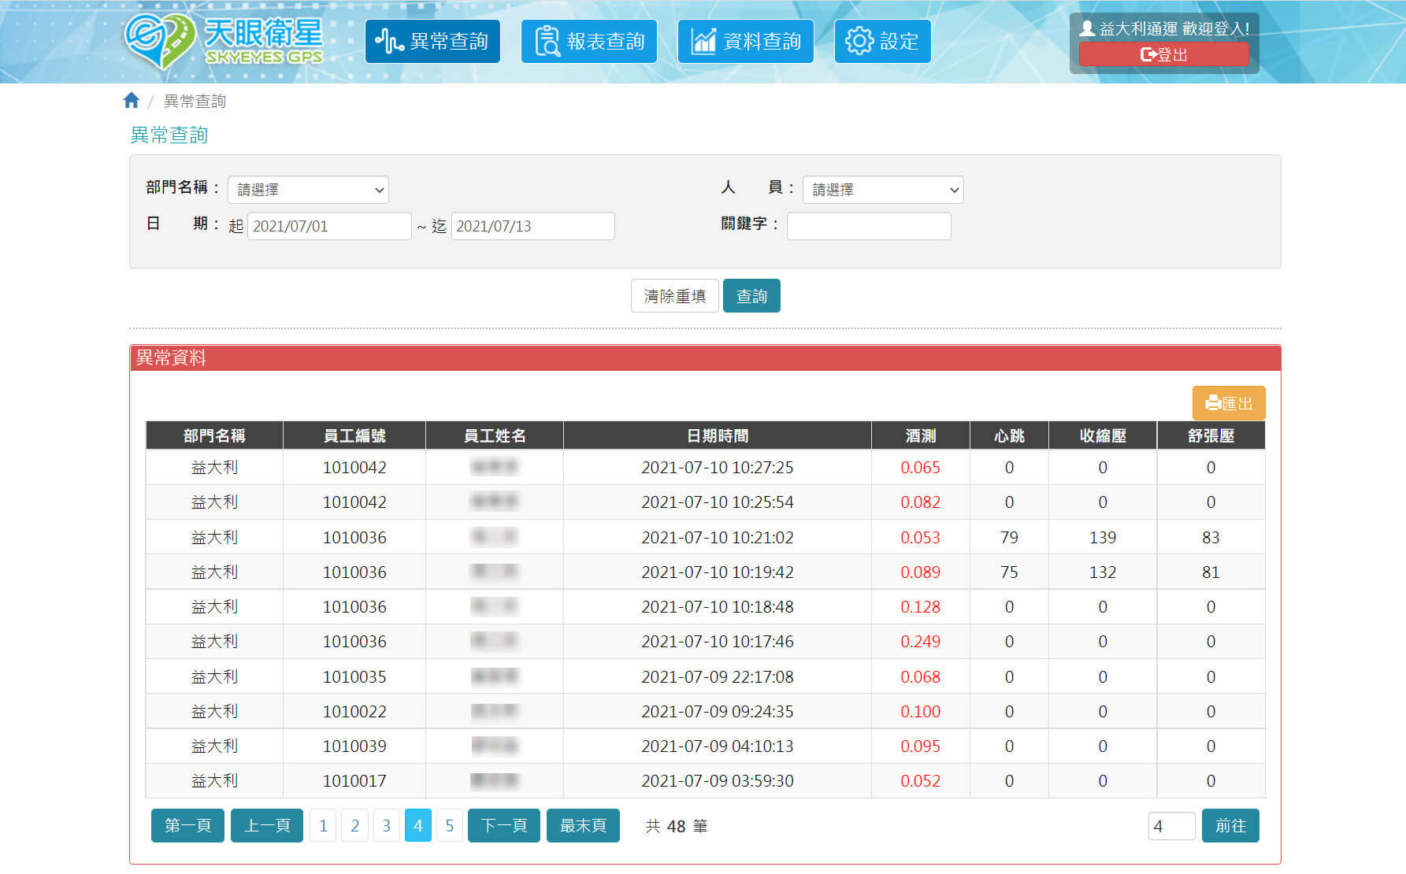Click the end date field 2021/07/13
This screenshot has width=1406, height=874.
pyautogui.click(x=532, y=226)
